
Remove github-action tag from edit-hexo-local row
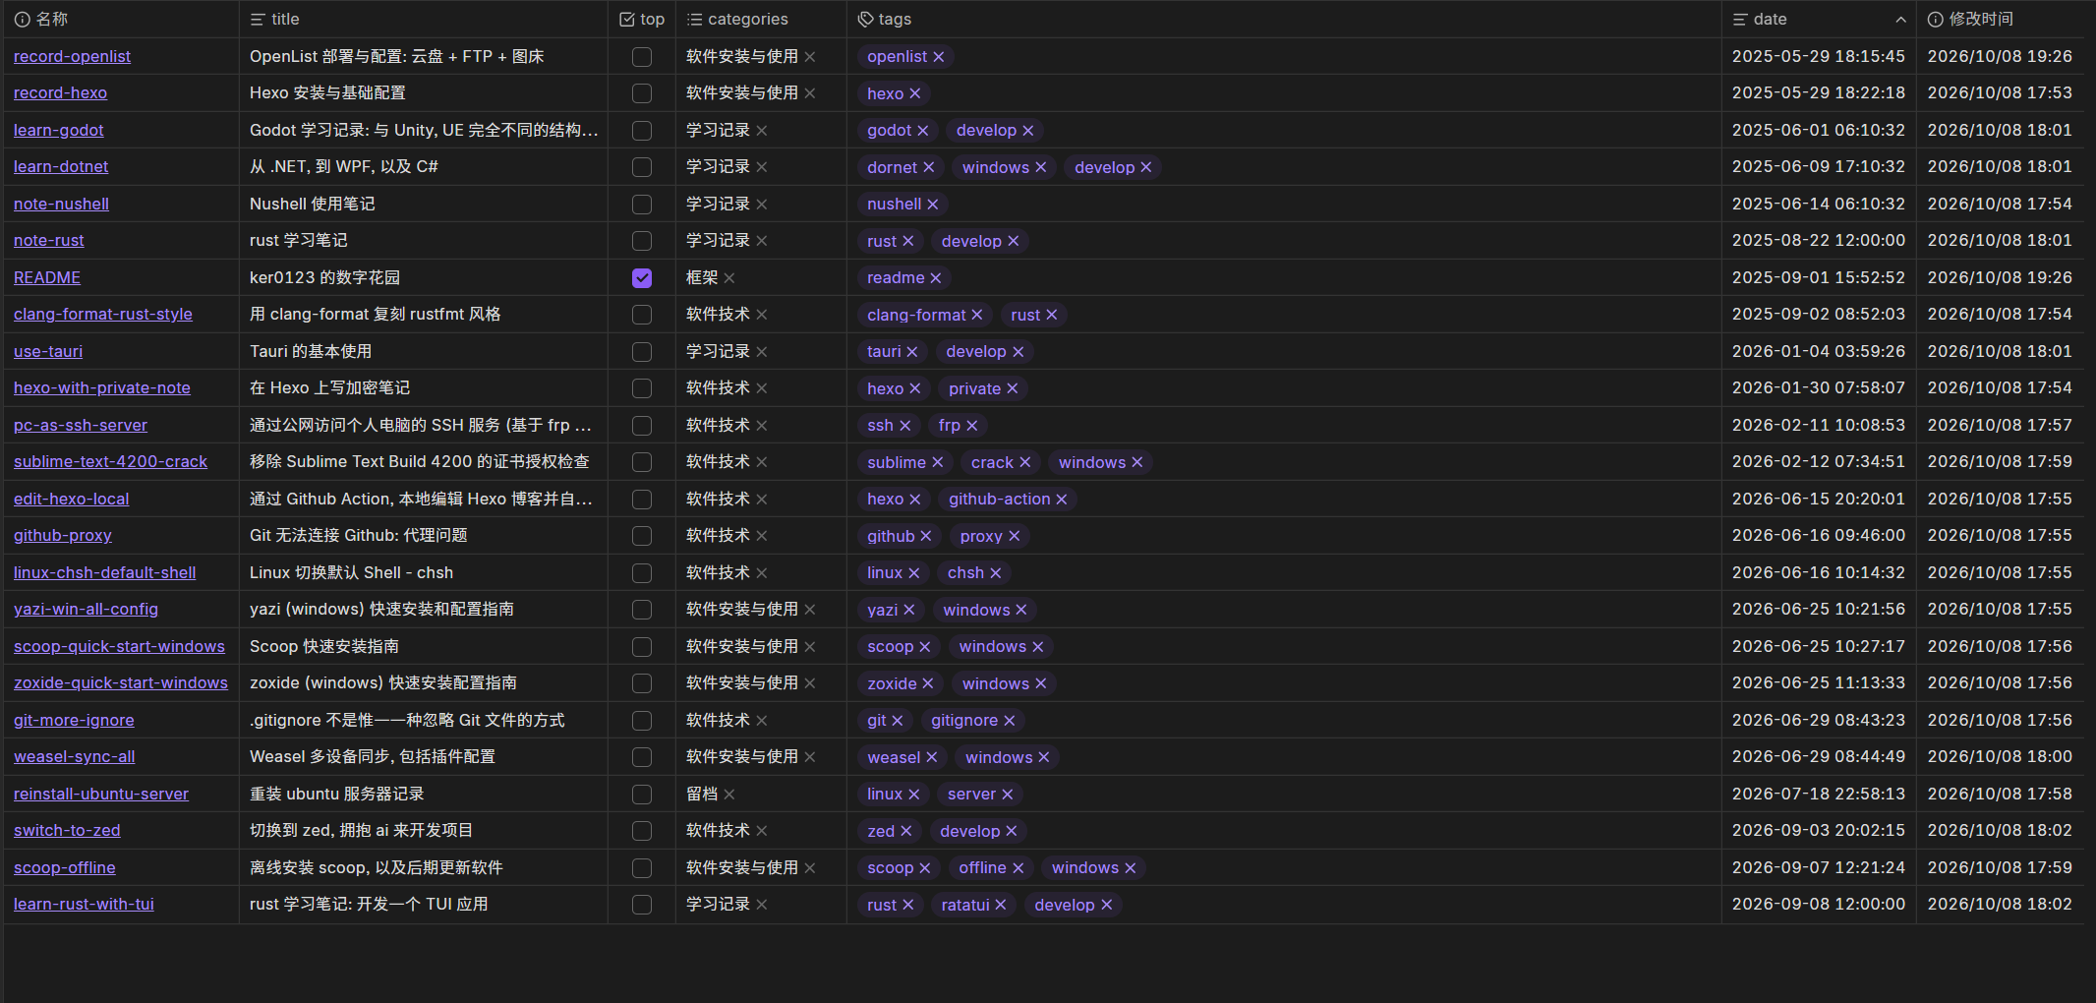(x=1062, y=500)
